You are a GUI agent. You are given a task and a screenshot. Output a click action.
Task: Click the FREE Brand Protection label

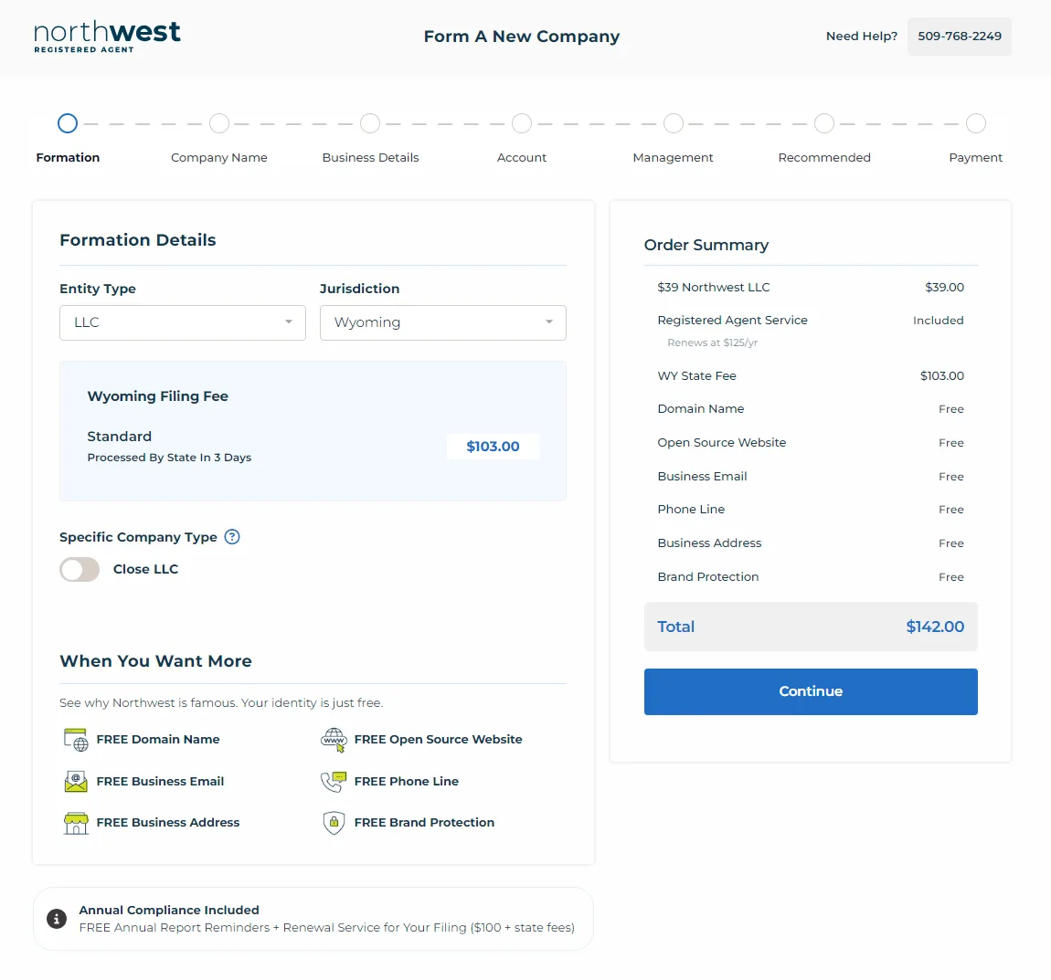click(x=424, y=823)
